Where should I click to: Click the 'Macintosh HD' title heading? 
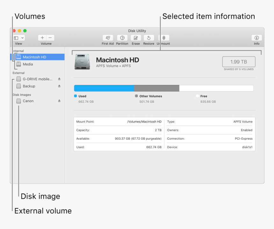118,60
